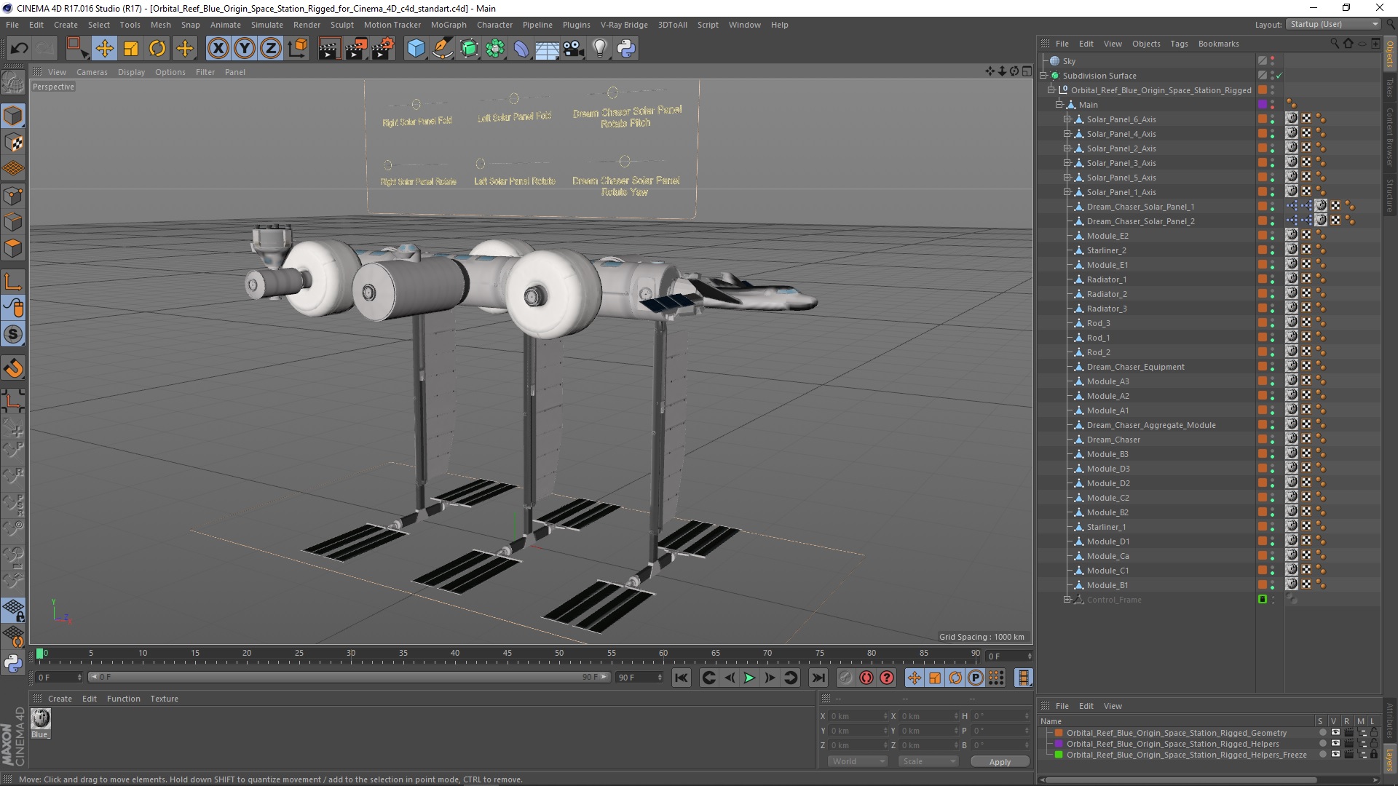The width and height of the screenshot is (1398, 786).
Task: Select Starliner_2 in the object tree
Action: [1106, 250]
